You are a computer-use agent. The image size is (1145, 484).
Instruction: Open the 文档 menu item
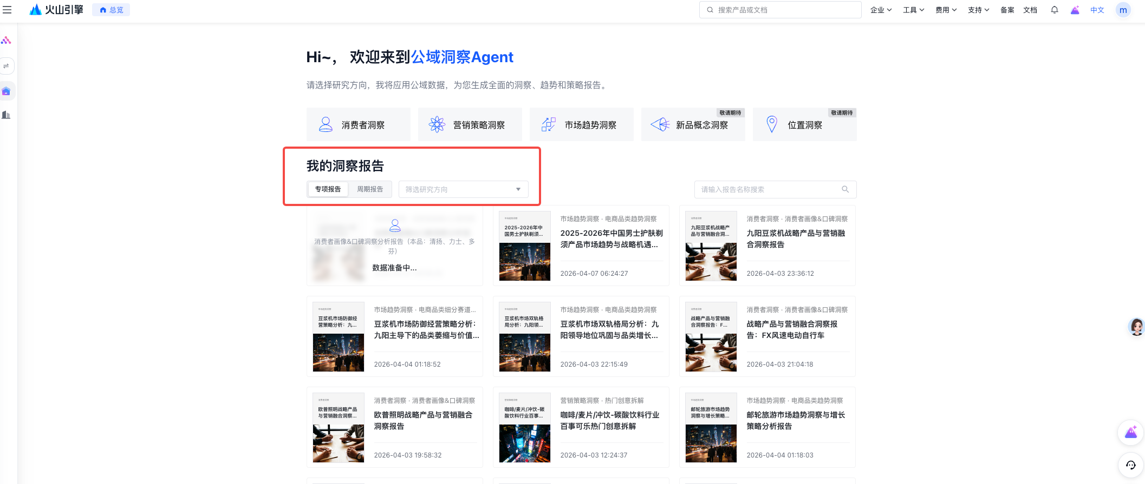tap(1030, 10)
